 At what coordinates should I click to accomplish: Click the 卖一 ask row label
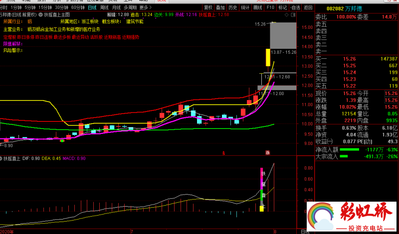click(x=321, y=52)
